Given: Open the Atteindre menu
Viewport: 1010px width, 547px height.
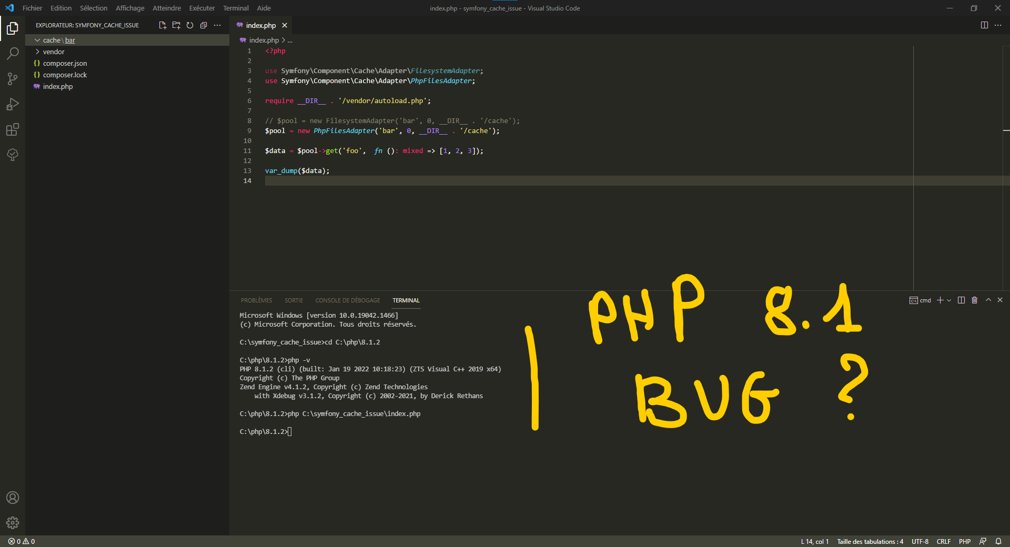Looking at the screenshot, I should point(167,8).
